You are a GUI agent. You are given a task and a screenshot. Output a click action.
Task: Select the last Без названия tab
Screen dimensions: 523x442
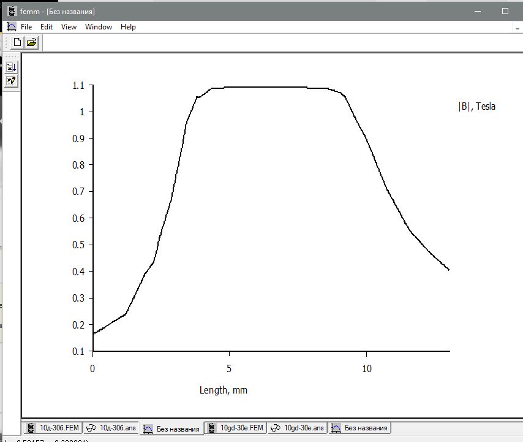coord(359,428)
